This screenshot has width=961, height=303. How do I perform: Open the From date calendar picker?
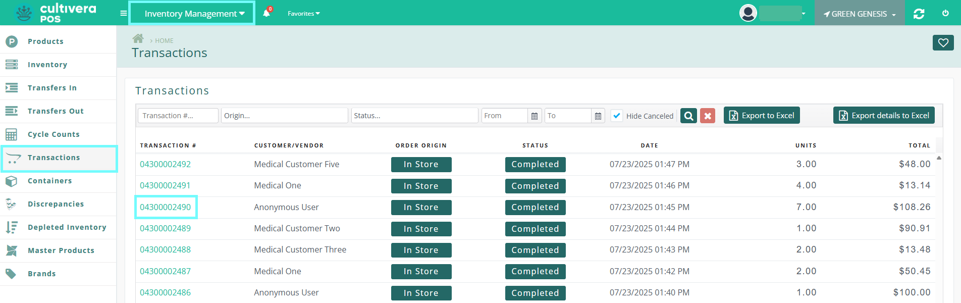click(535, 116)
